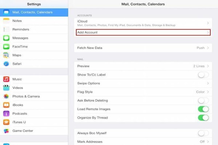Tap the iTunes U graduation cap icon
Image resolution: width=218 pixels, height=145 pixels.
point(6,122)
